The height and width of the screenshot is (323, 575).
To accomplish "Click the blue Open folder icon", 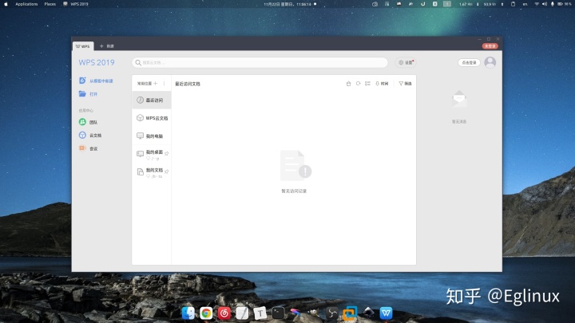I will (x=82, y=94).
